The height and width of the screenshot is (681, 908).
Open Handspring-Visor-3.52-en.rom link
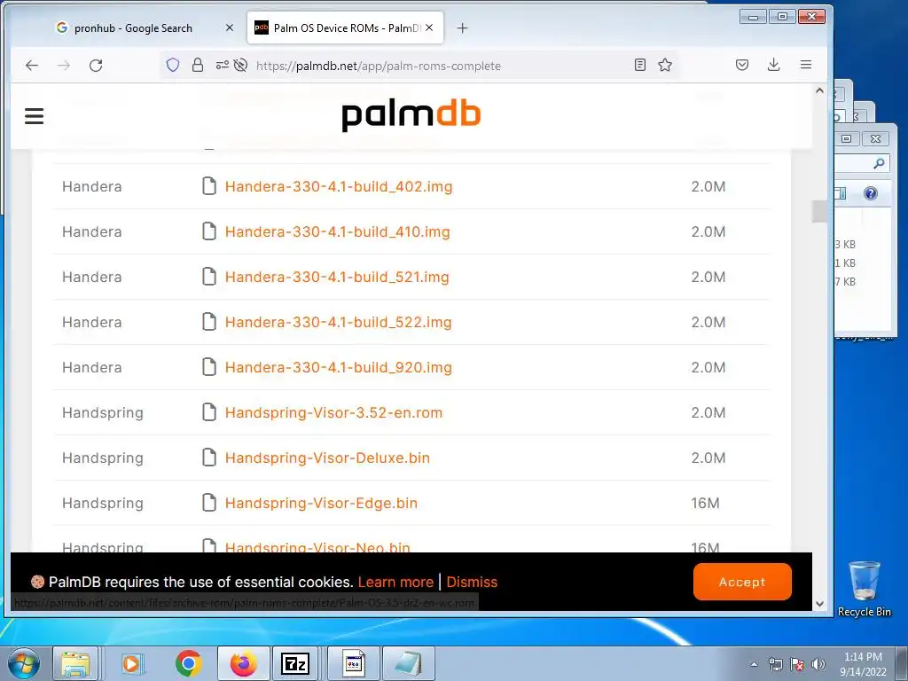[333, 412]
